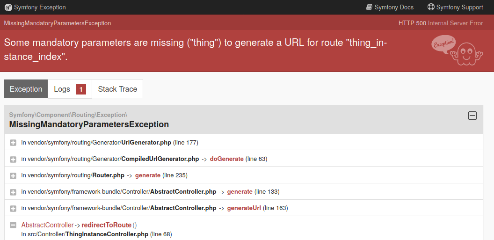Click the Symfony Docs book icon
Image resolution: width=494 pixels, height=240 pixels.
point(369,7)
